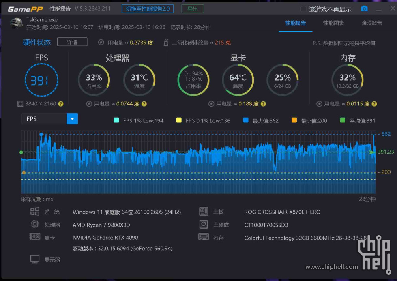Click the lightning icon beside processor 0.0744 度
Screen dimensions: 397x281
(x=89, y=104)
